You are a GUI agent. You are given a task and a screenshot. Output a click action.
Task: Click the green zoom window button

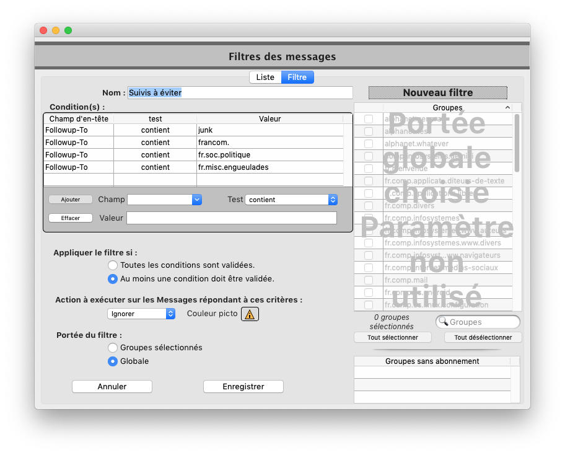68,30
